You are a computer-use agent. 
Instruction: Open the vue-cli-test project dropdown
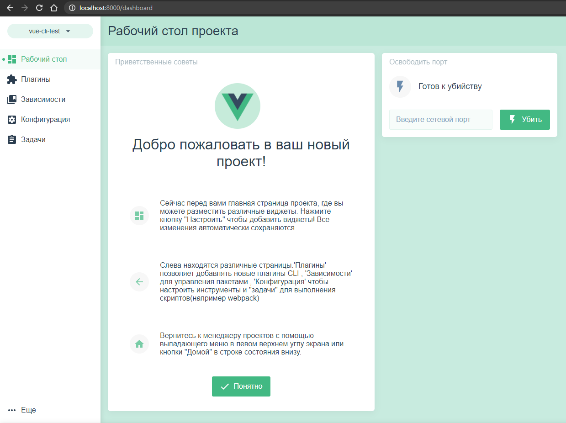[x=50, y=31]
